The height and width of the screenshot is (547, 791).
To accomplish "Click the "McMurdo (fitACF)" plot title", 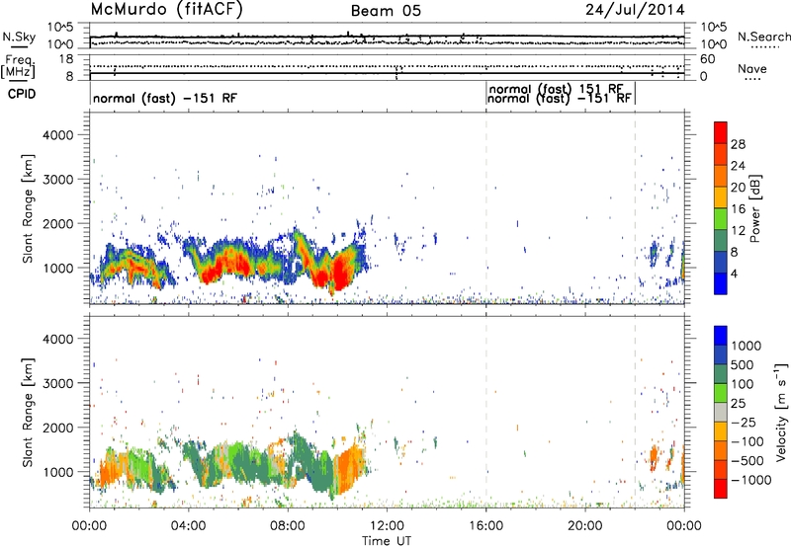I will click(166, 10).
